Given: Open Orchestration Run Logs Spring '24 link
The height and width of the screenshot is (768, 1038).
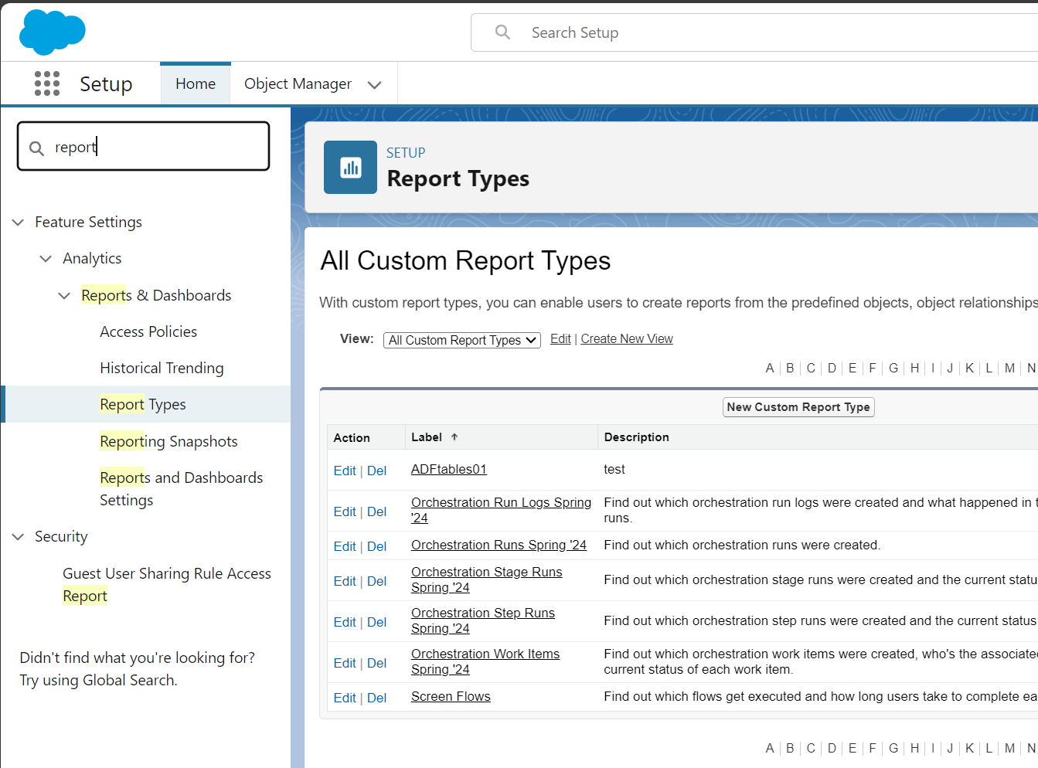Looking at the screenshot, I should click(501, 510).
